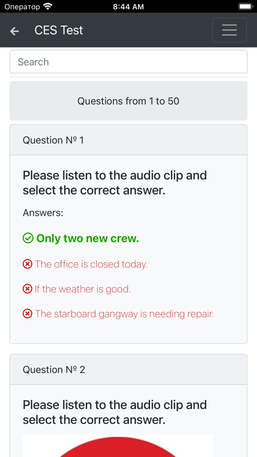Image resolution: width=257 pixels, height=457 pixels.
Task: Click the green checkmark icon
Action: tap(28, 238)
